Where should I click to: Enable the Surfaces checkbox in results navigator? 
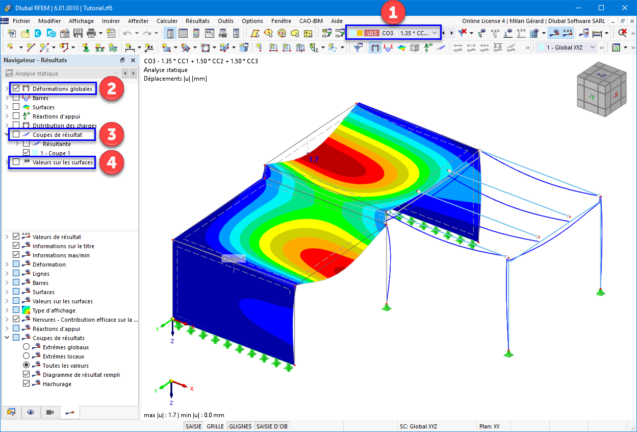[x=16, y=107]
